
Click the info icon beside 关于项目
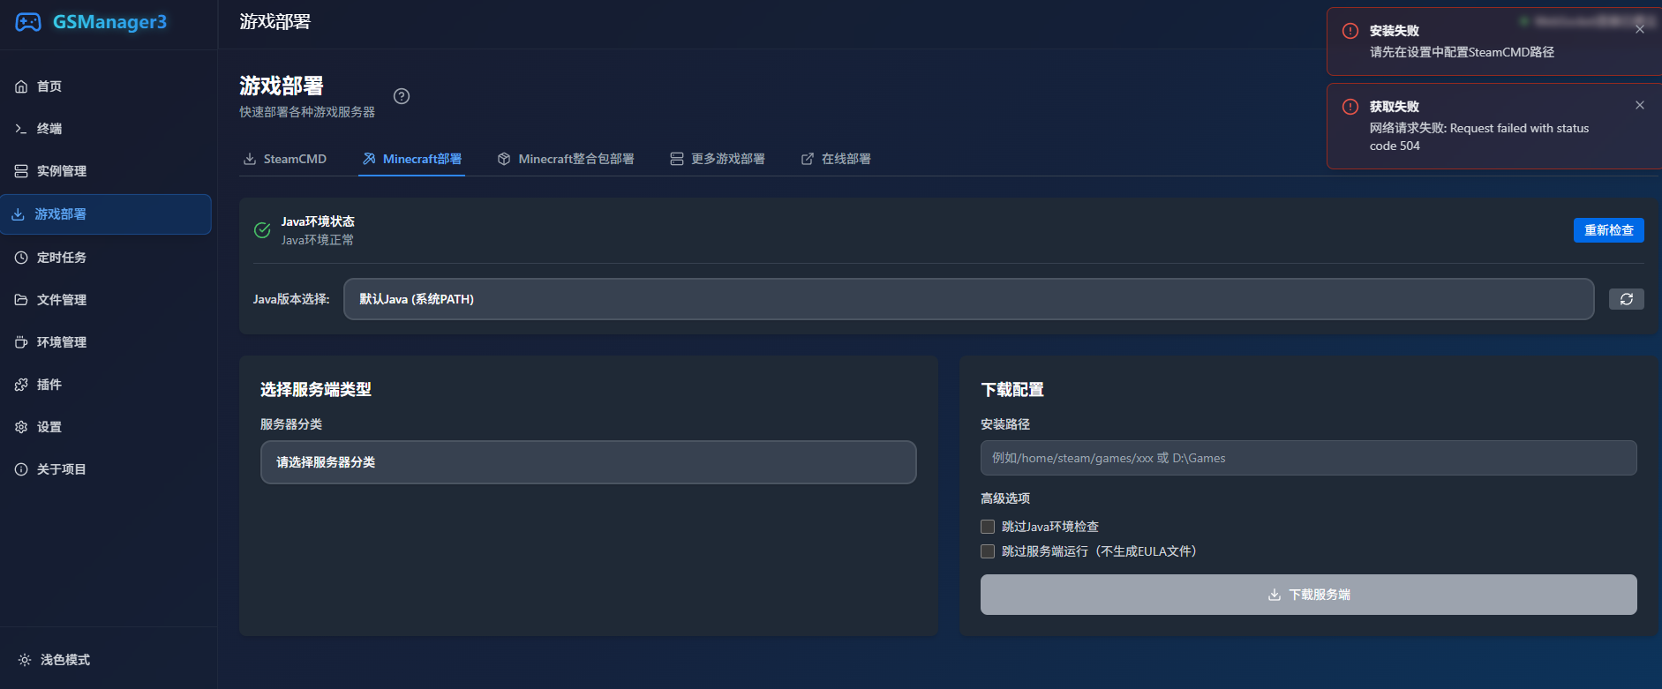tap(21, 469)
